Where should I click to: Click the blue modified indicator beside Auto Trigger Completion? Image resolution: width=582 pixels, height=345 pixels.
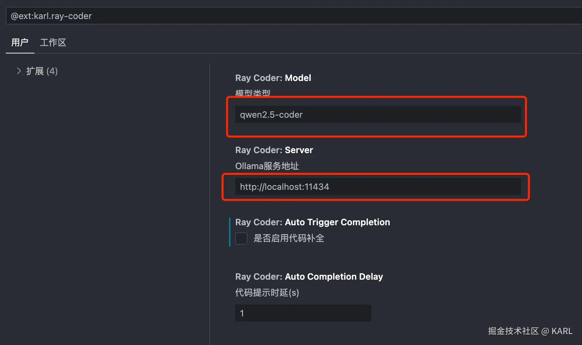click(x=230, y=232)
